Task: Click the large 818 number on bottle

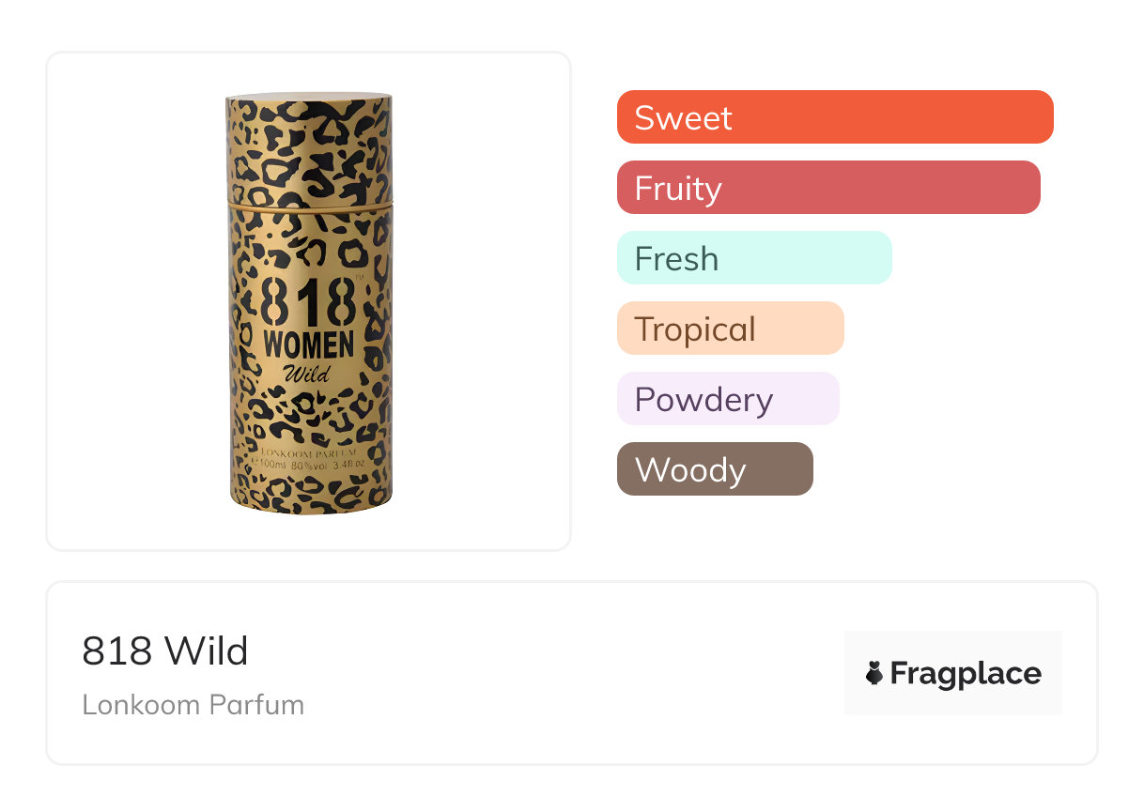Action: (309, 302)
